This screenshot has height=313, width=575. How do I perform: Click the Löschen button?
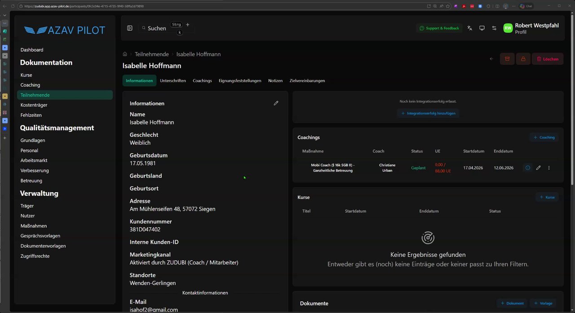tap(548, 59)
